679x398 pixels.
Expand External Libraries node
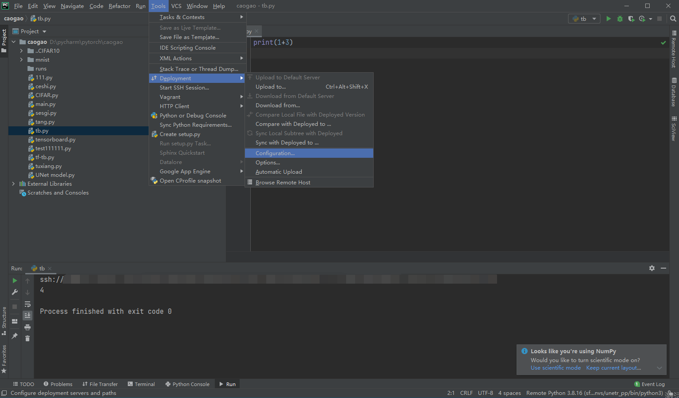[14, 184]
